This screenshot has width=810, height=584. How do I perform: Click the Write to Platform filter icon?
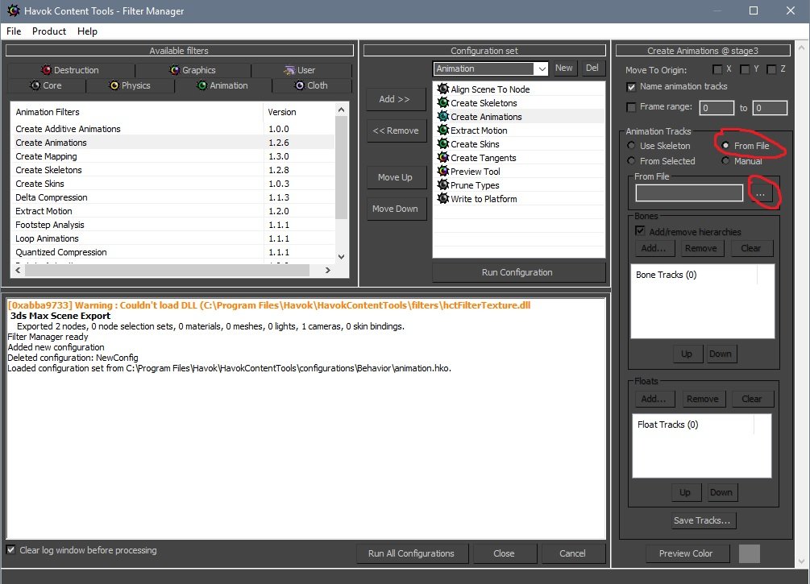click(x=442, y=199)
